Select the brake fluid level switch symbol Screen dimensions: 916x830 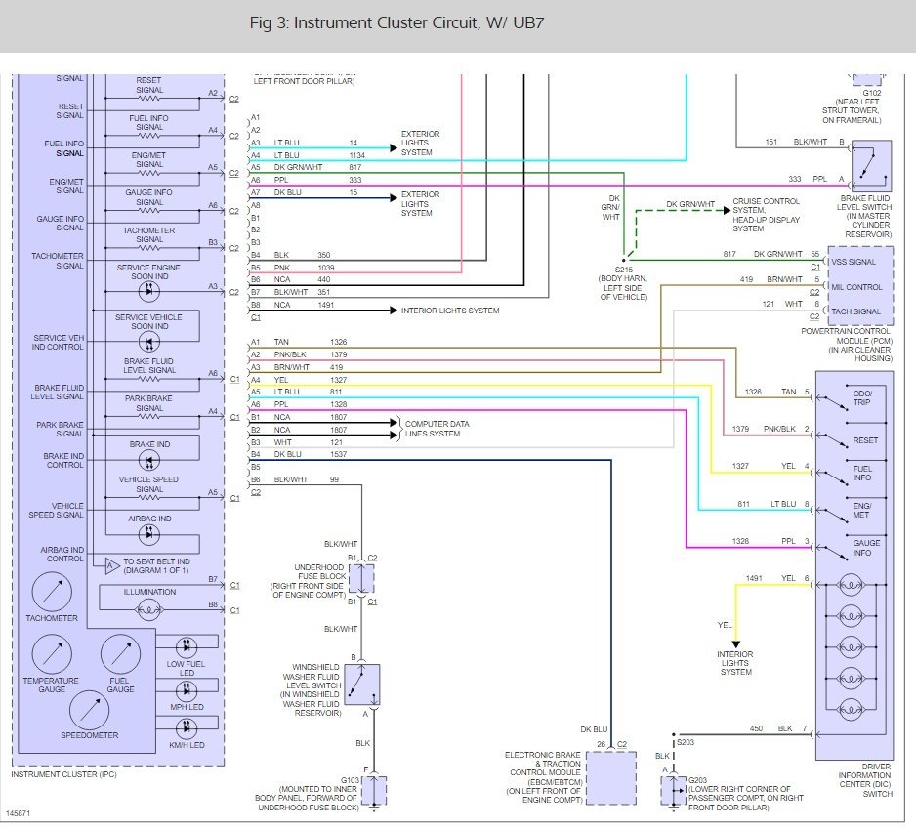pos(871,166)
